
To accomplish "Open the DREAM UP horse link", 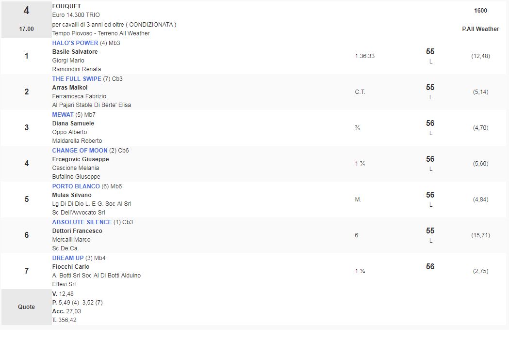I will (68, 258).
